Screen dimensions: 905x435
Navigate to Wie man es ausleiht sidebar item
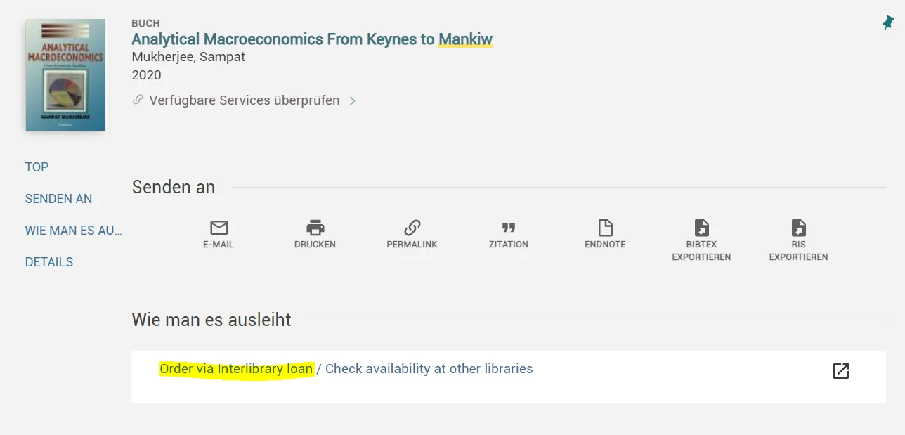[x=73, y=231]
